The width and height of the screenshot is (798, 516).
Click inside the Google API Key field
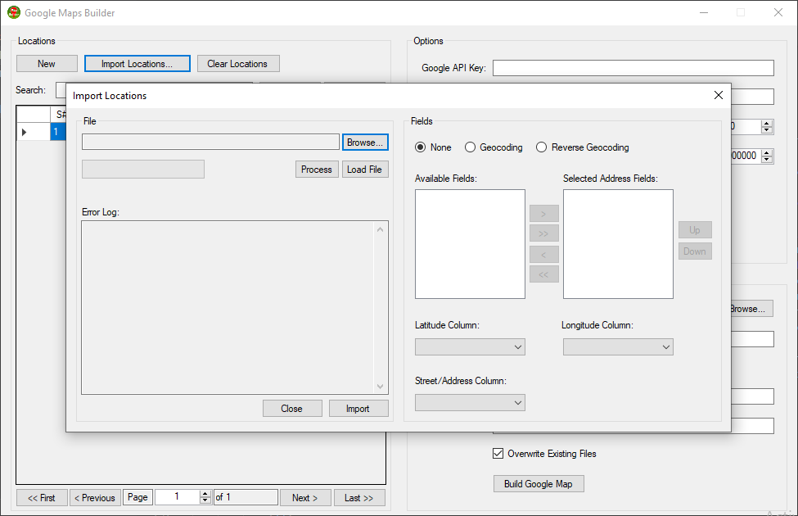click(x=633, y=67)
